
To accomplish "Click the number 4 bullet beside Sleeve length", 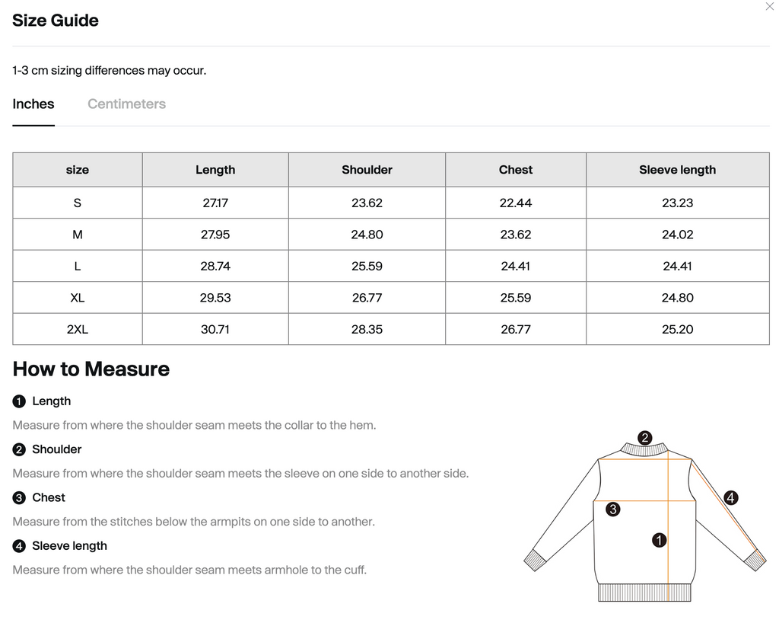I will [19, 546].
